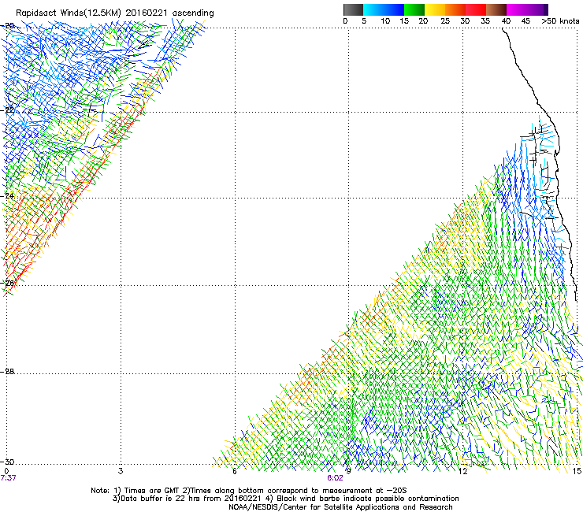Click the latitude axis label -24
The image size is (583, 512).
7,196
